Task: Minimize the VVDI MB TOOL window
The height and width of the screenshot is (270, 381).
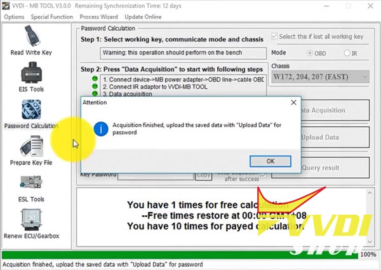Action: [326, 6]
